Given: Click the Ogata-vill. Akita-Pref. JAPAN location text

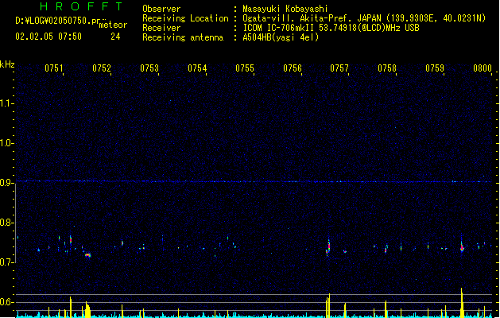Looking at the screenshot, I should point(364,18).
